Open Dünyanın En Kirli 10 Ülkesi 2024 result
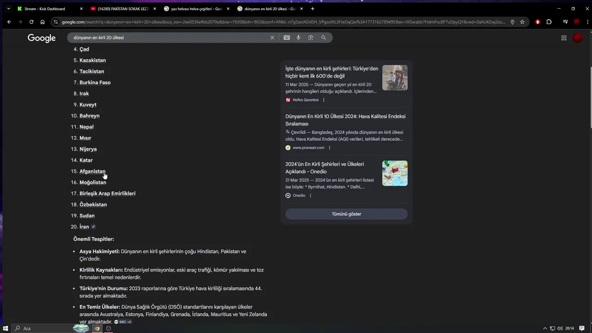Screen dimensions: 592x333 click(x=345, y=120)
